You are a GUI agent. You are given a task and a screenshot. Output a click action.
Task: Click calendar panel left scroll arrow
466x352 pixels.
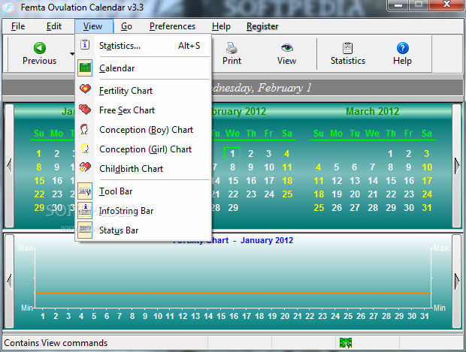[9, 166]
